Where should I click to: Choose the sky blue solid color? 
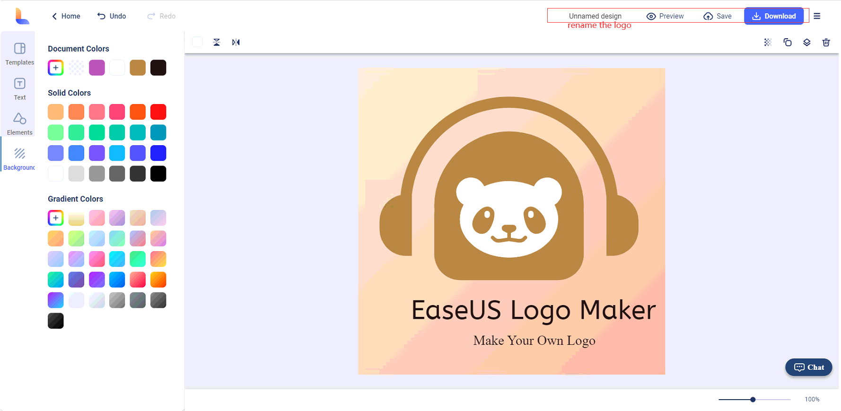(x=117, y=153)
